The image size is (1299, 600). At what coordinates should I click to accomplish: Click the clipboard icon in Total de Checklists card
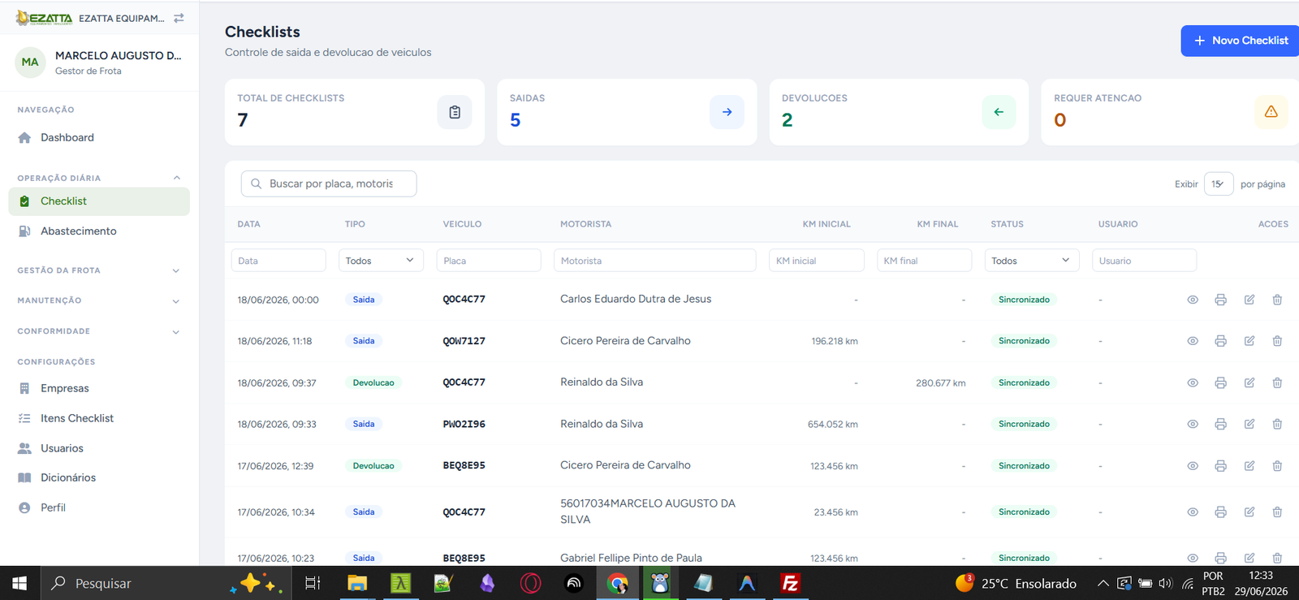pos(455,112)
